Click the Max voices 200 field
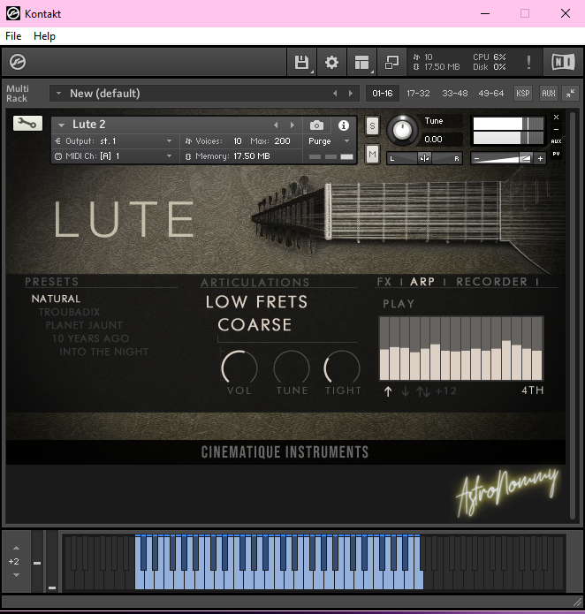The height and width of the screenshot is (614, 585). (x=282, y=141)
